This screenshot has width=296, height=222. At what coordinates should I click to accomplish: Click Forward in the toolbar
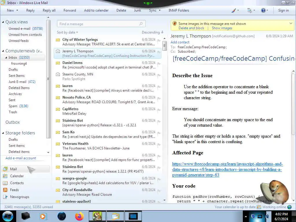pyautogui.click(x=70, y=10)
